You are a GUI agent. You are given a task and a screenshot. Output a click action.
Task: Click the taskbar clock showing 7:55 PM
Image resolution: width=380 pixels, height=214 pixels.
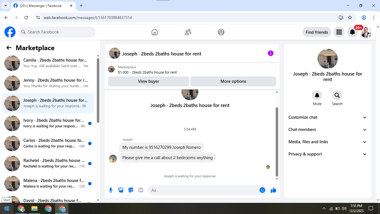(x=356, y=208)
